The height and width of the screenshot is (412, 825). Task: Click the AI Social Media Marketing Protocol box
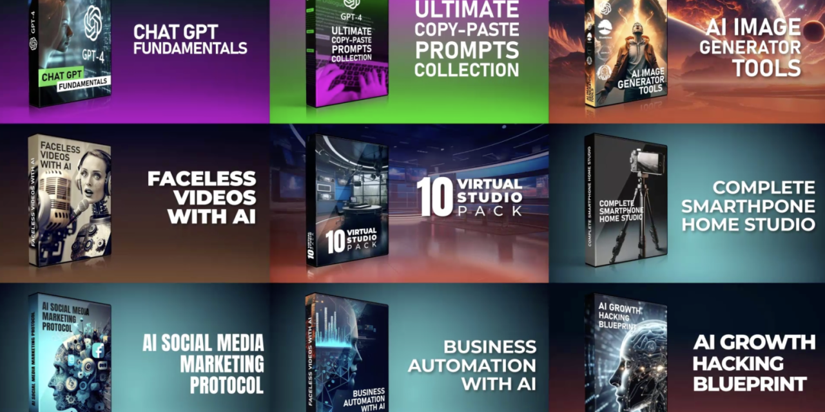point(70,353)
